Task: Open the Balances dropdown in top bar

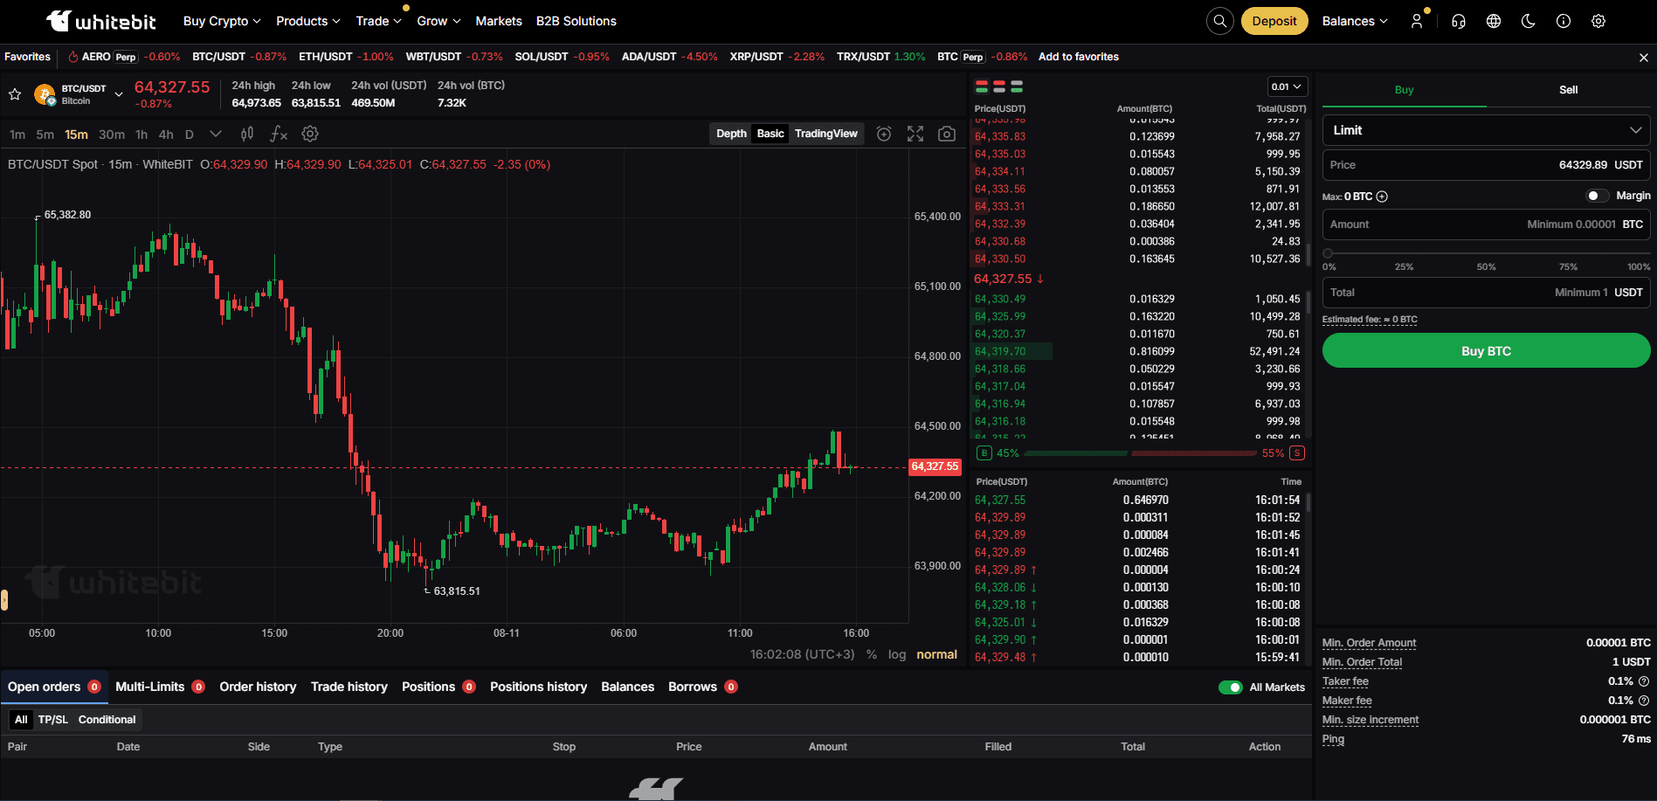Action: [x=1355, y=21]
